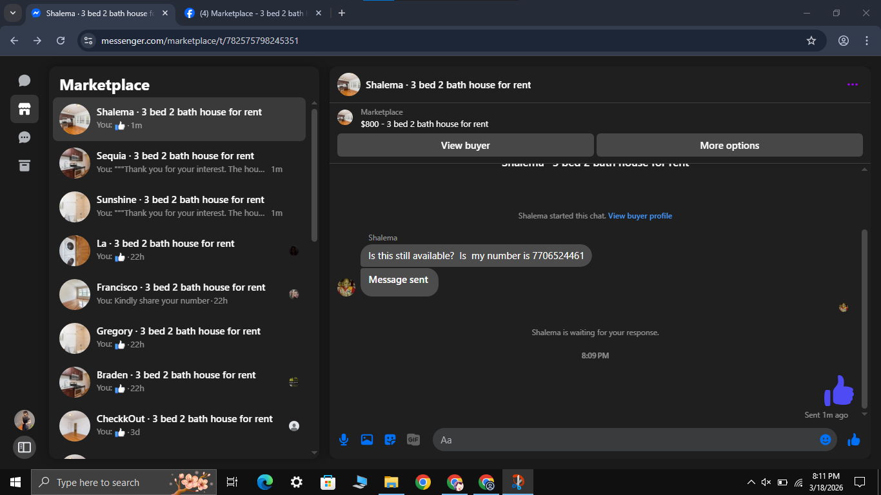Screen dimensions: 881x495
Task: Open the Sequia conversation
Action: (179, 162)
